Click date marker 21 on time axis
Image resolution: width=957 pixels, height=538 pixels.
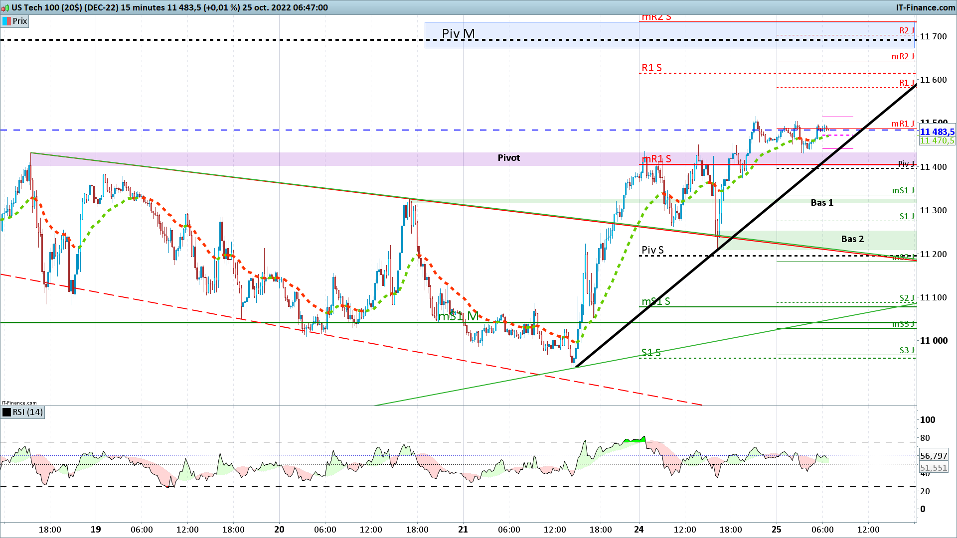pyautogui.click(x=463, y=530)
